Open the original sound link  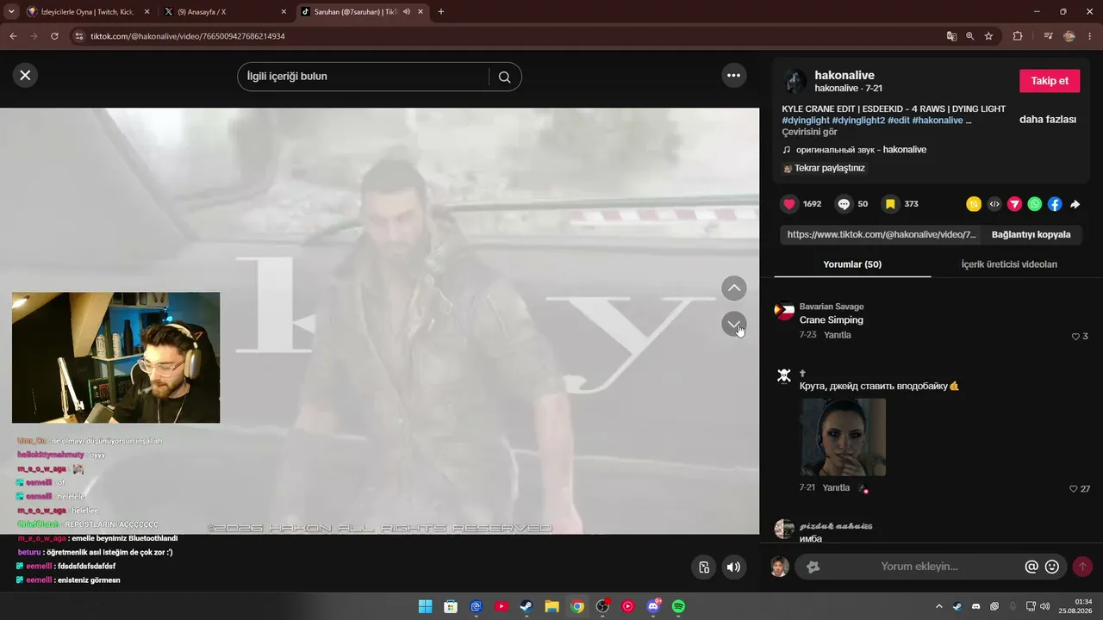pos(861,150)
